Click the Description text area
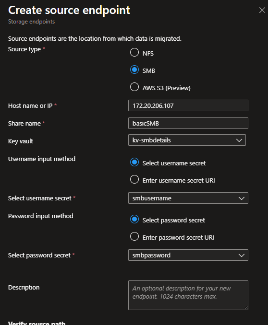The width and height of the screenshot is (268, 325). pyautogui.click(x=188, y=295)
